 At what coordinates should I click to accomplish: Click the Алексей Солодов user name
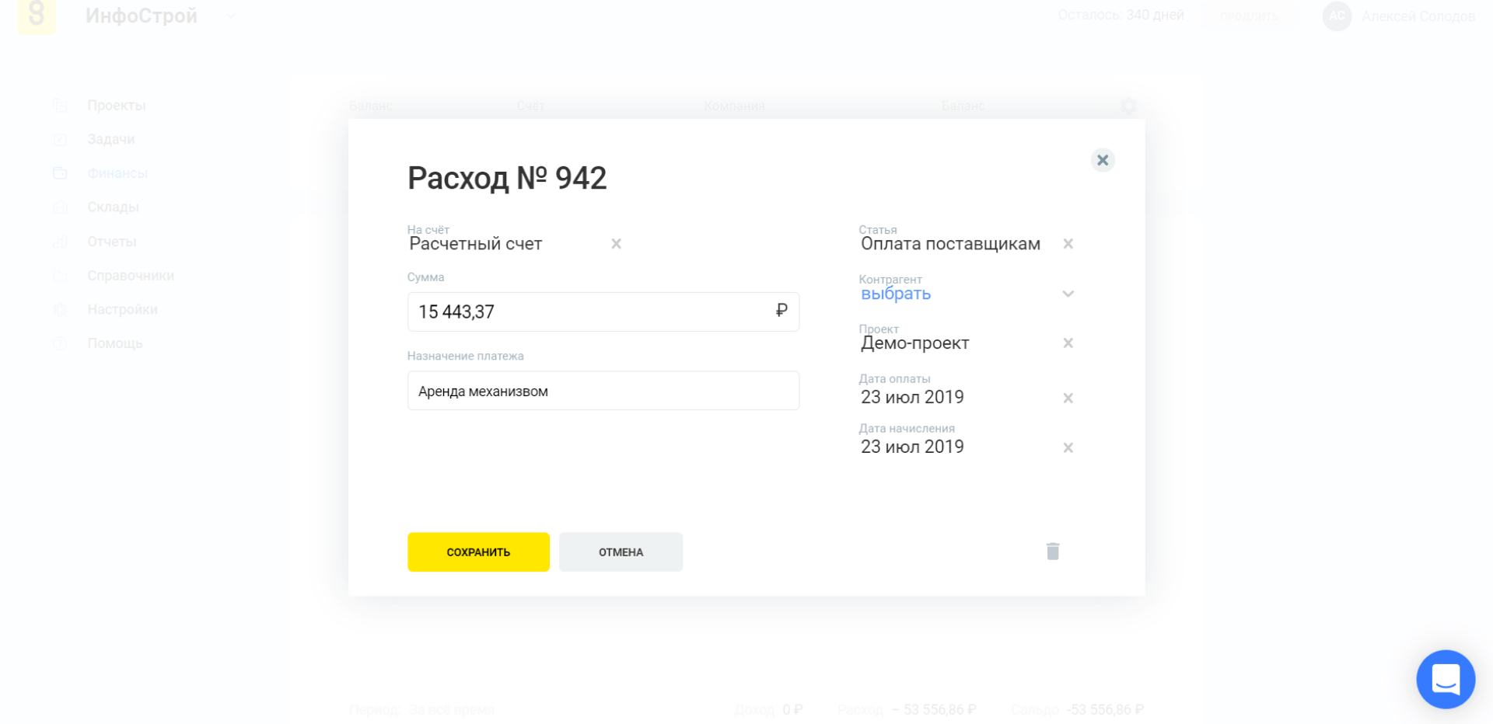click(x=1418, y=16)
